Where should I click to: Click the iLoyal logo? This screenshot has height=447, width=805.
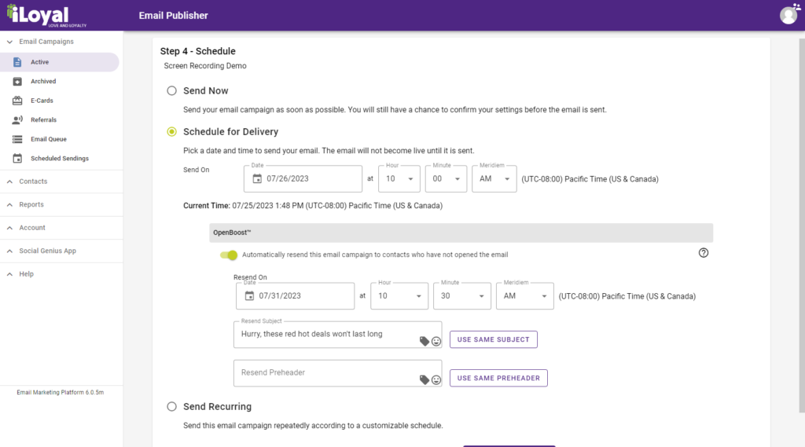click(46, 16)
